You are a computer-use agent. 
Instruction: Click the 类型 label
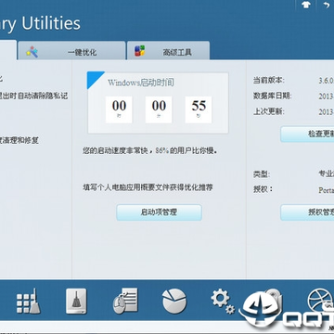(262, 174)
